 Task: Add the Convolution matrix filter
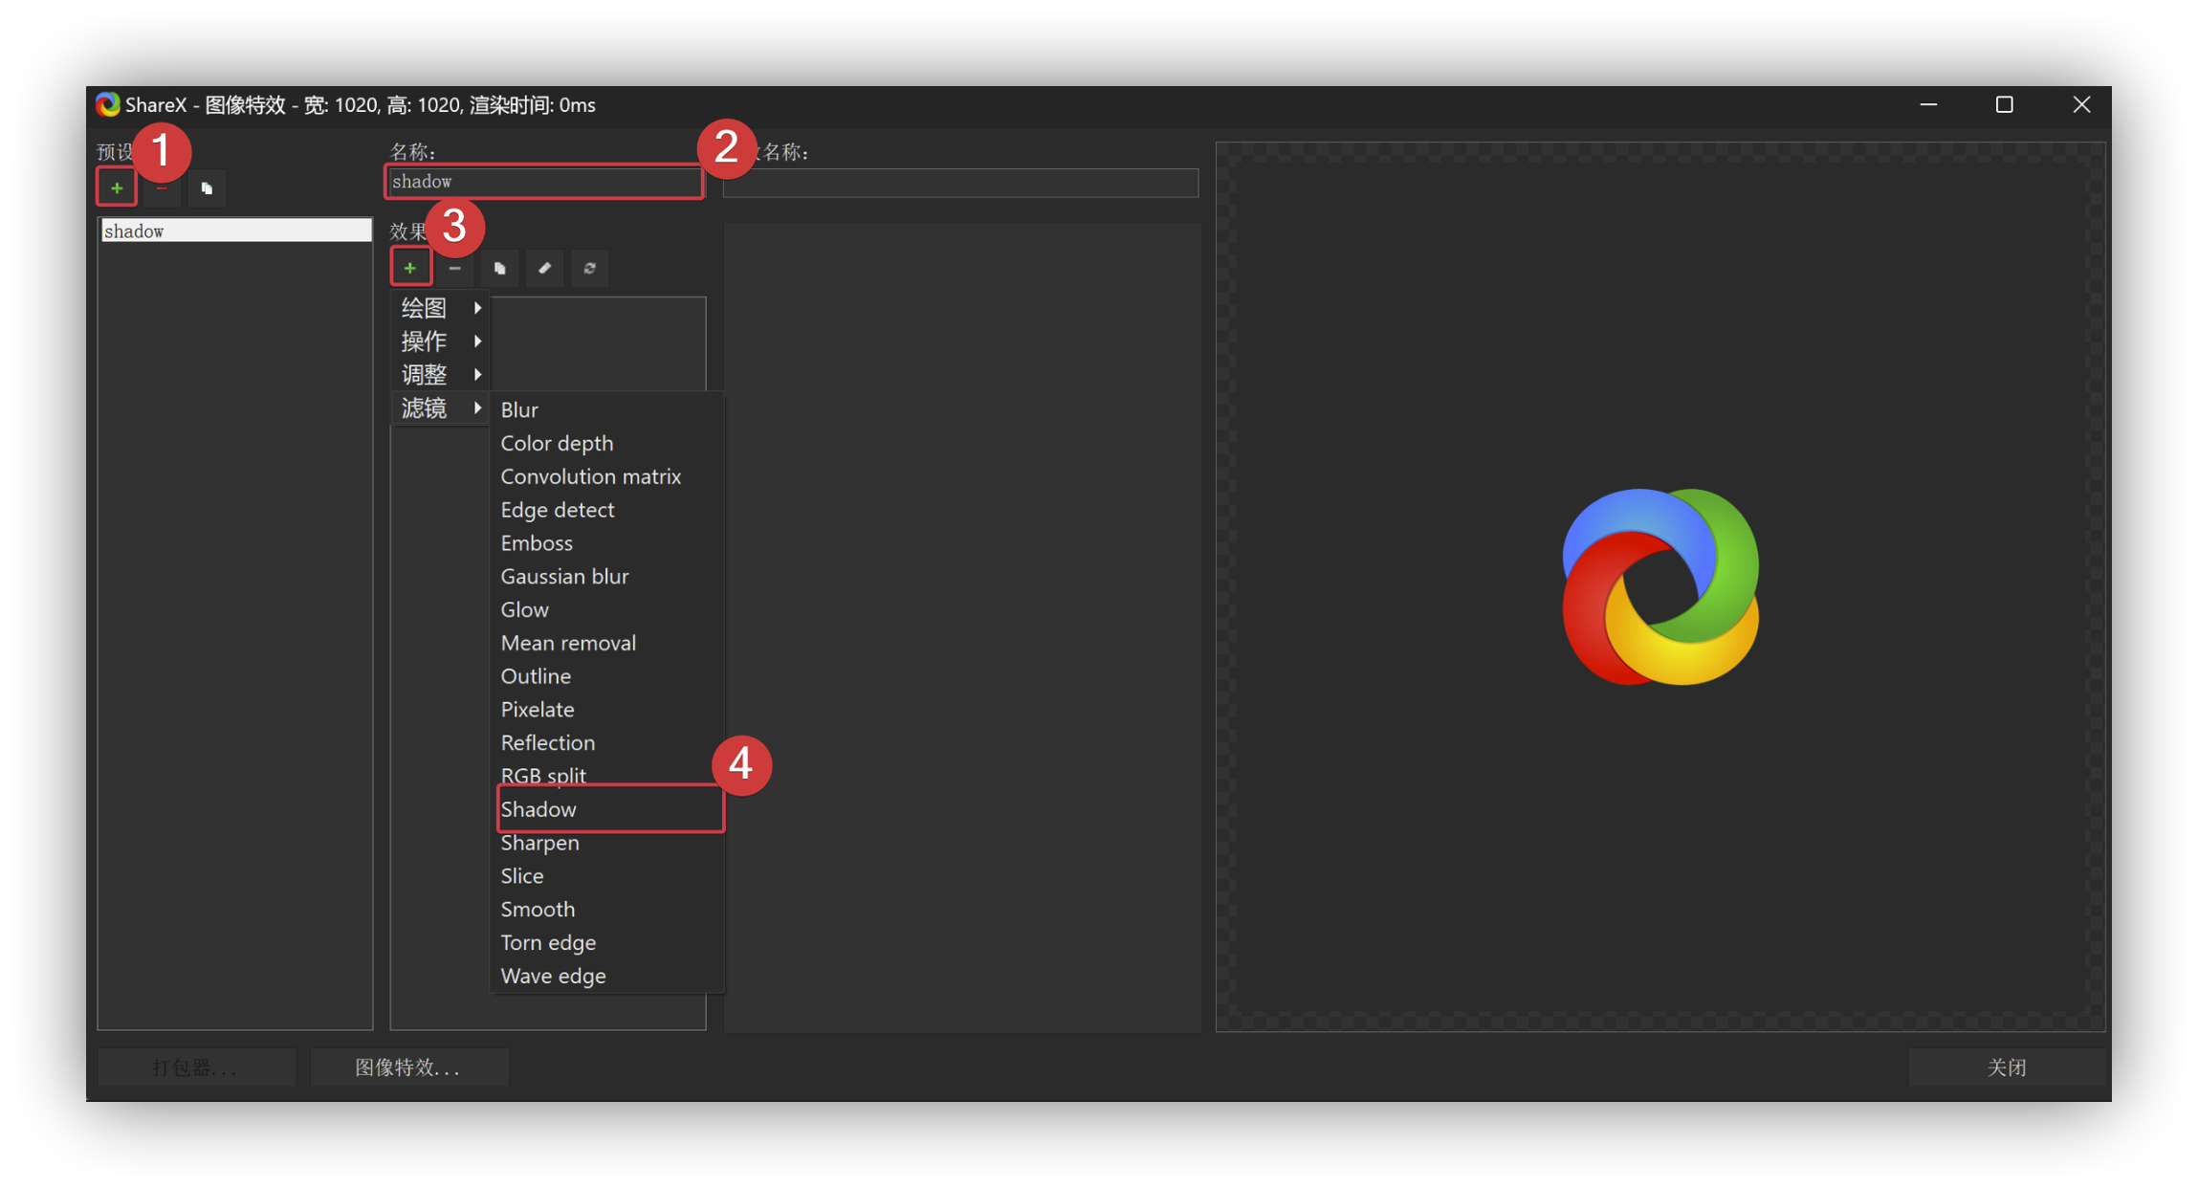pos(607,476)
